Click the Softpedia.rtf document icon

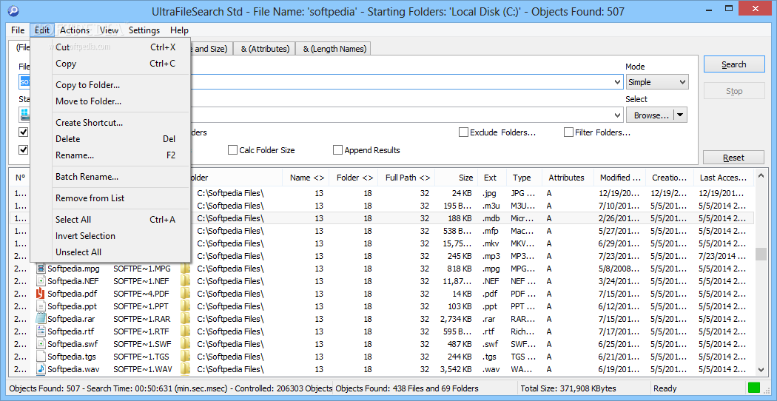point(41,331)
